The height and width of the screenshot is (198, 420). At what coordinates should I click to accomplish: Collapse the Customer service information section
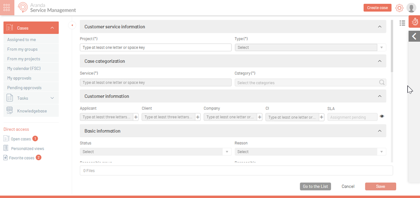tap(379, 27)
